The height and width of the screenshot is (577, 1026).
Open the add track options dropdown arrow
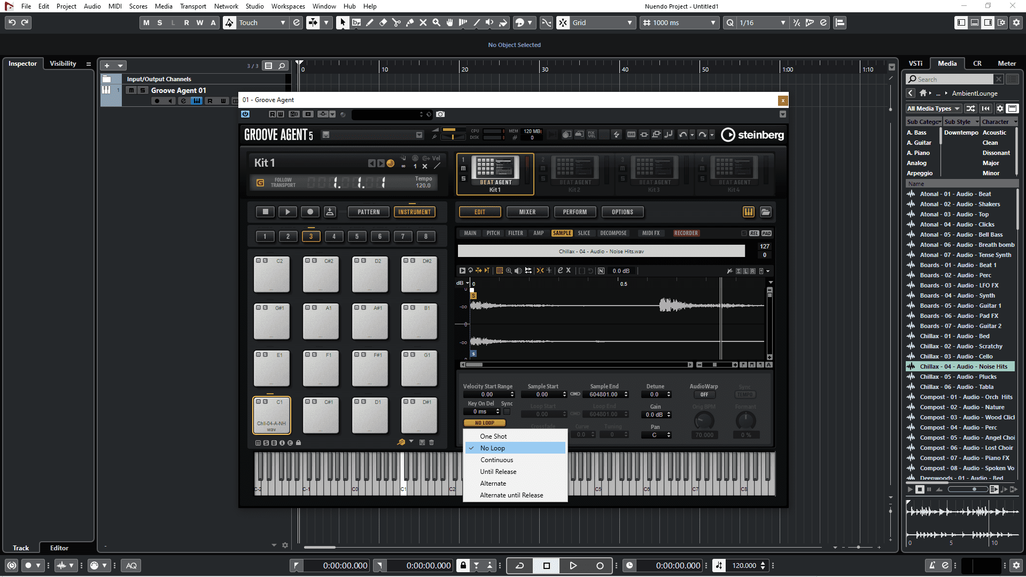tap(120, 66)
